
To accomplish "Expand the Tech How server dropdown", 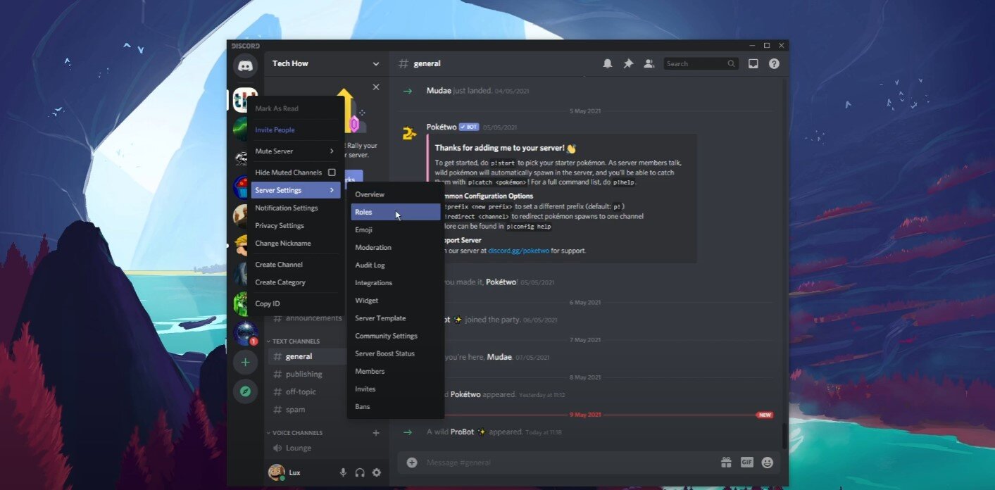I will click(x=375, y=63).
